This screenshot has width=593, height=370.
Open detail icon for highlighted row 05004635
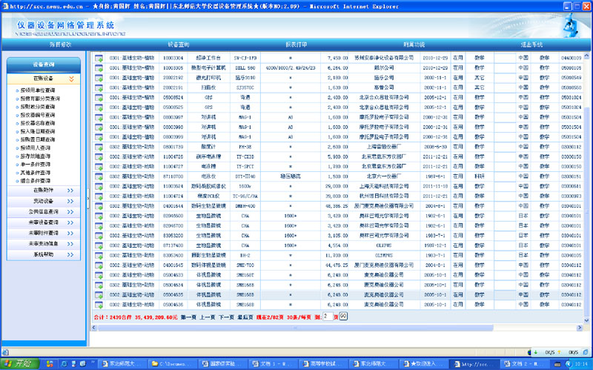pyautogui.click(x=99, y=294)
